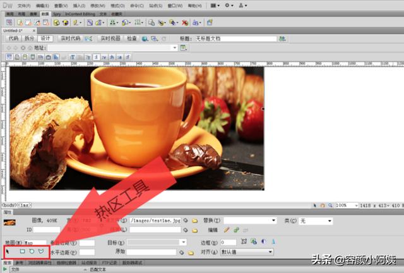This screenshot has height=273, width=404.
Task: Open the 文件(F) menu
Action: click(x=24, y=6)
